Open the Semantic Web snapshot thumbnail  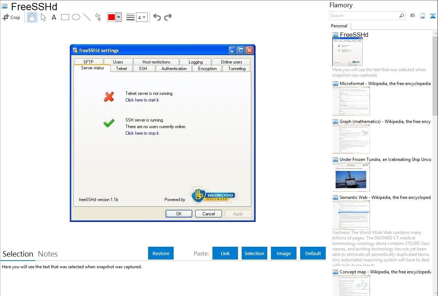[351, 215]
